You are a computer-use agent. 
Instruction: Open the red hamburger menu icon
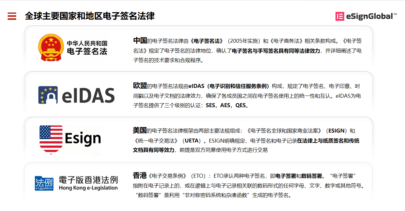[12, 16]
